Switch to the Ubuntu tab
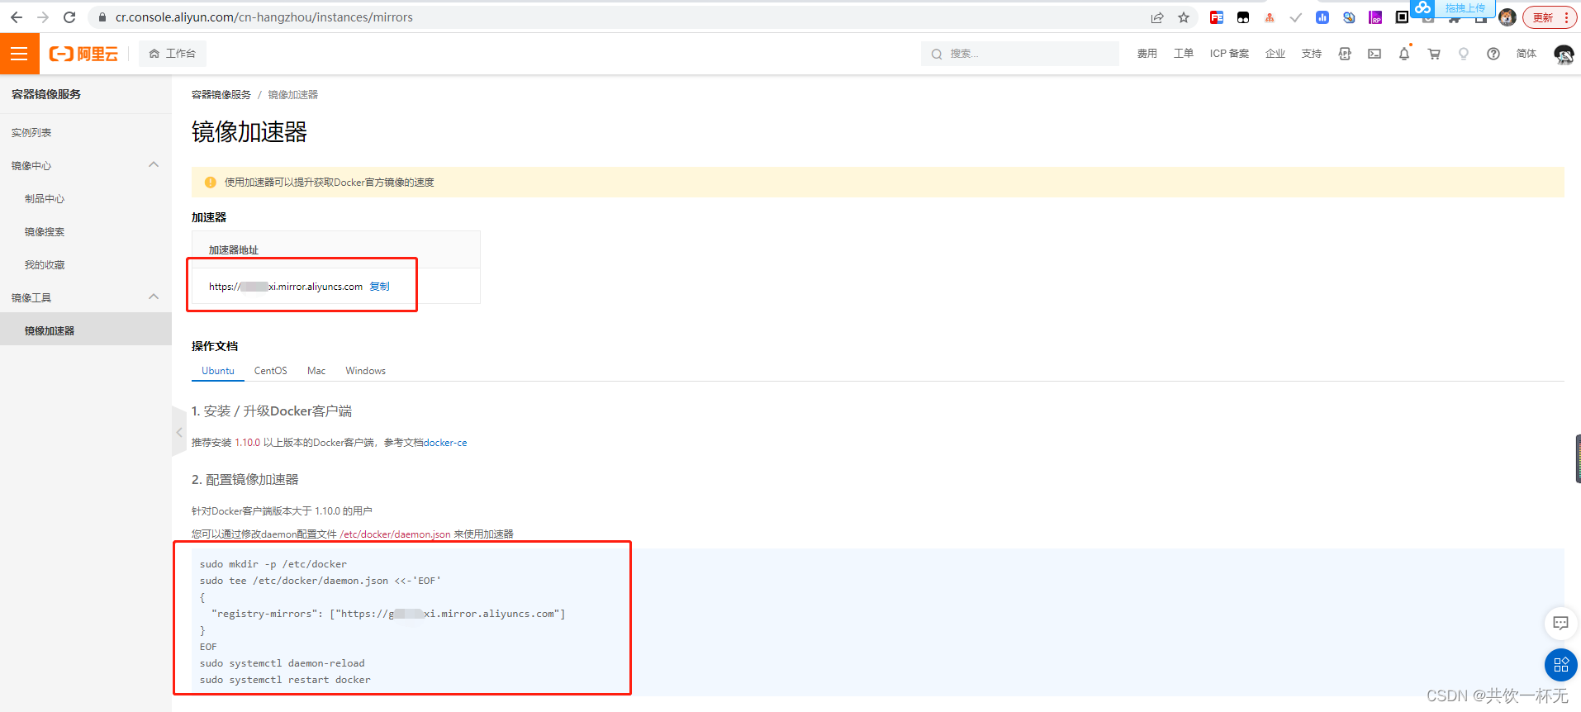Image resolution: width=1581 pixels, height=712 pixels. (x=218, y=371)
